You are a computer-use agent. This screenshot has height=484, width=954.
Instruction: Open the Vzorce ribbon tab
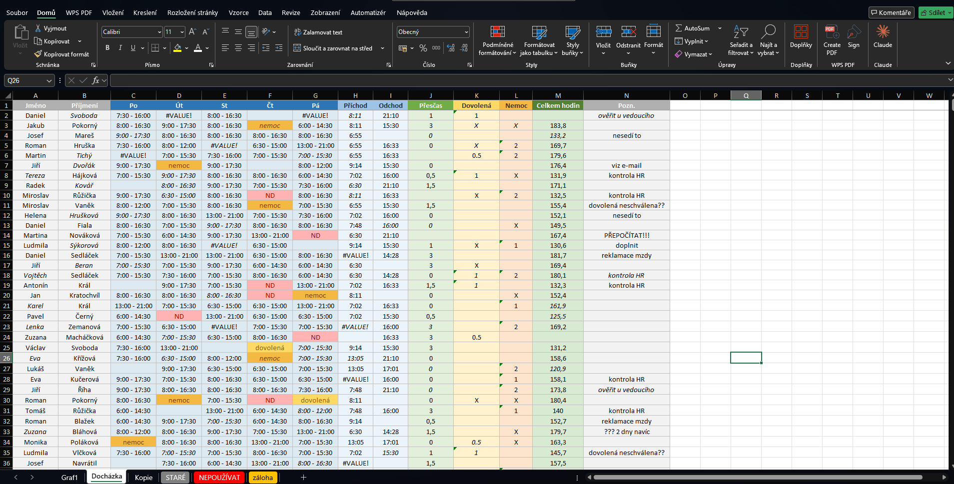(239, 12)
